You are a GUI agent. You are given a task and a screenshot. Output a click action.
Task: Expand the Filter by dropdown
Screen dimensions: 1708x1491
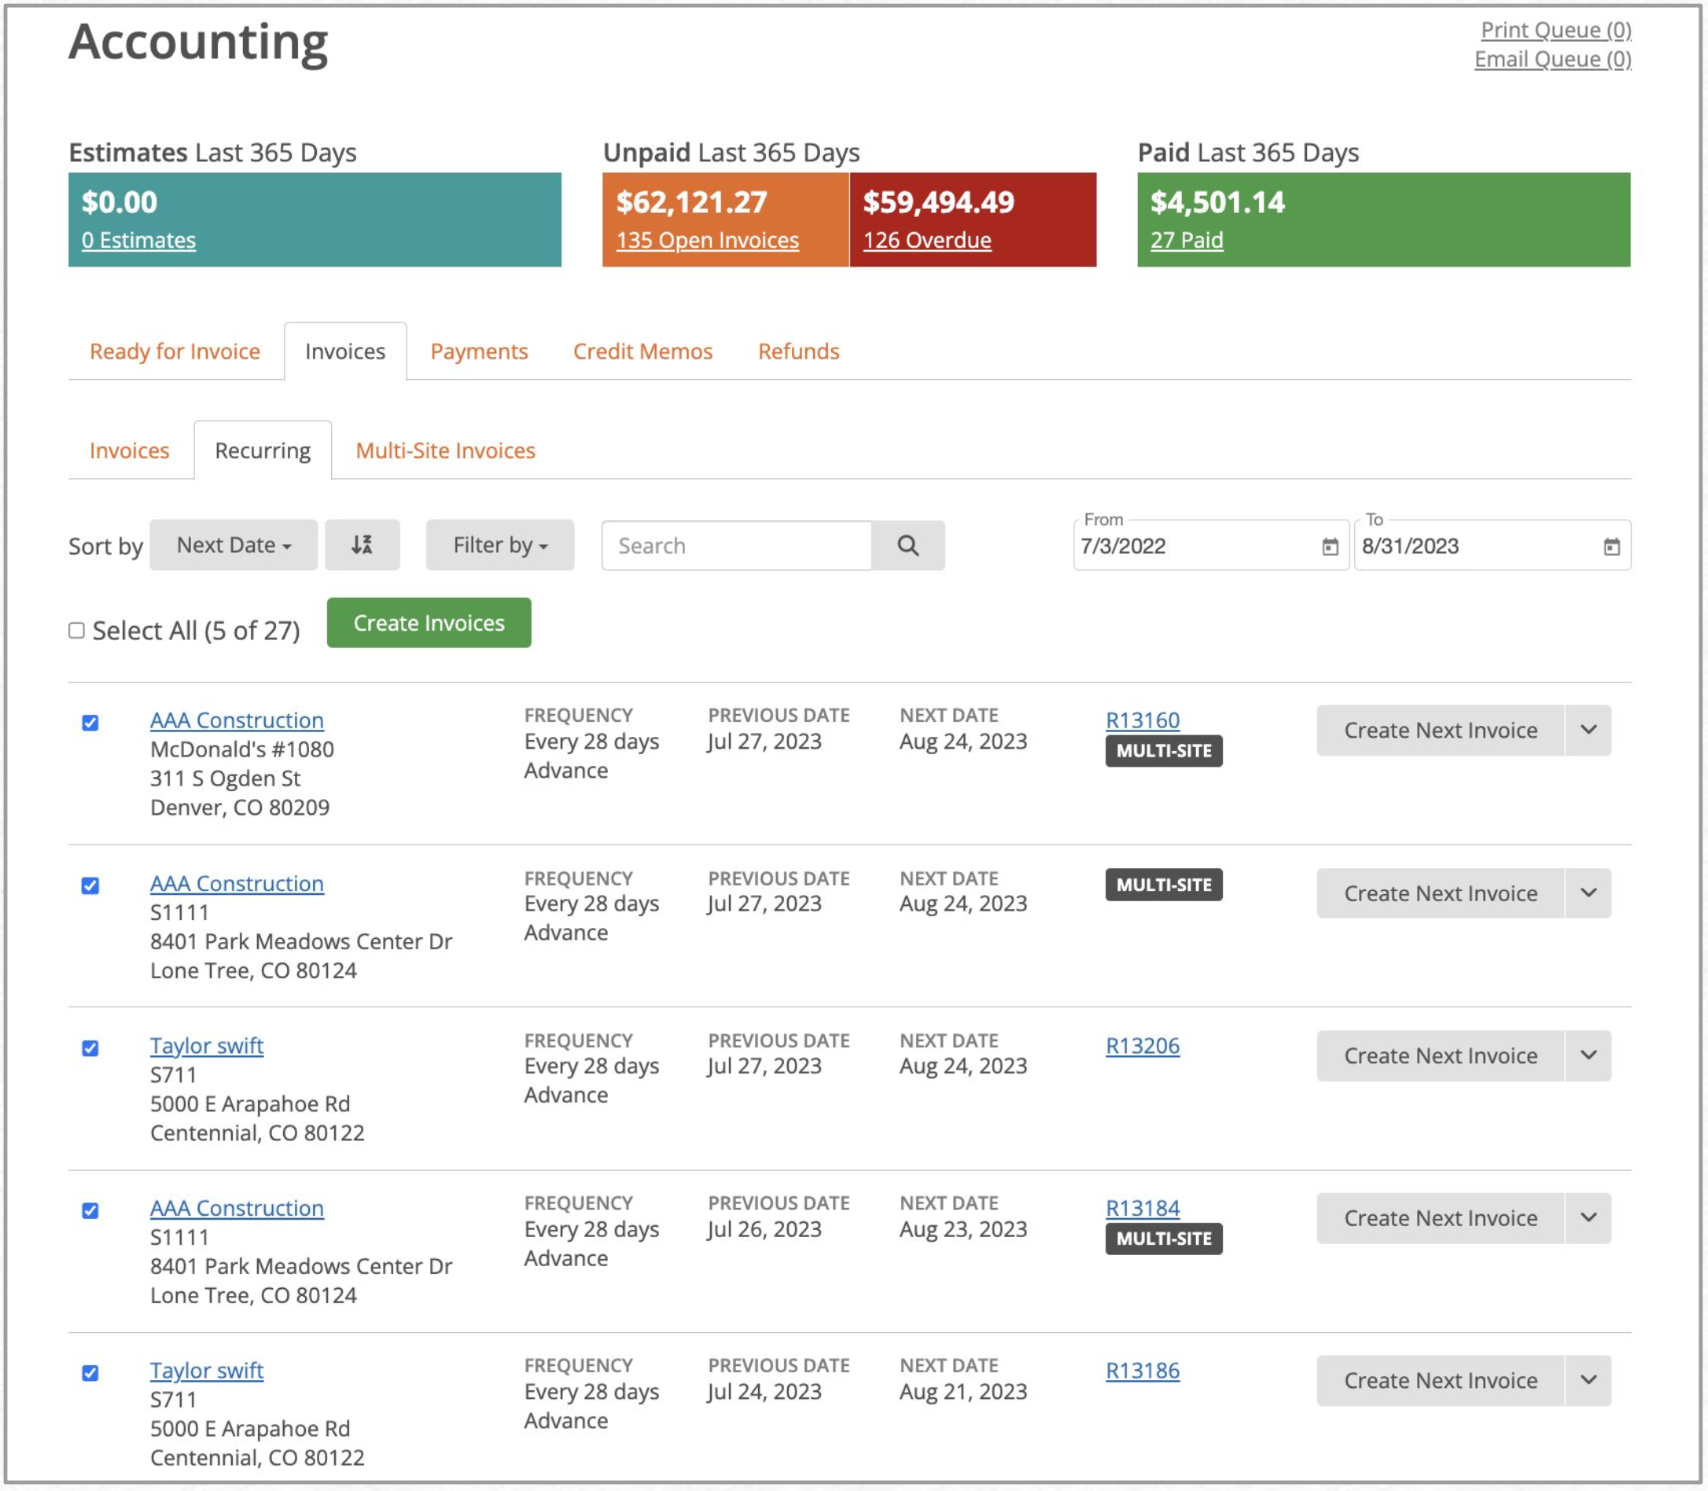click(499, 545)
